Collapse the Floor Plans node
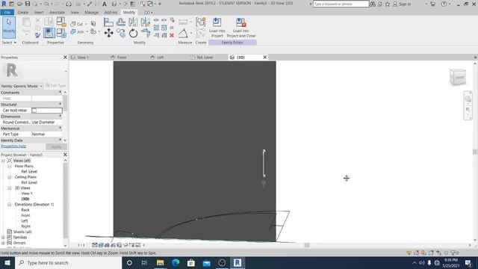478x269 pixels. pyautogui.click(x=10, y=166)
